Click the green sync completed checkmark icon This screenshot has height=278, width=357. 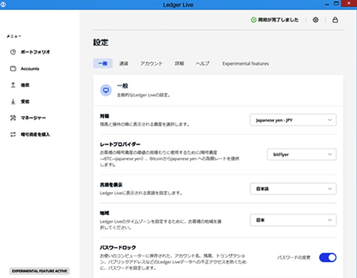pos(253,20)
